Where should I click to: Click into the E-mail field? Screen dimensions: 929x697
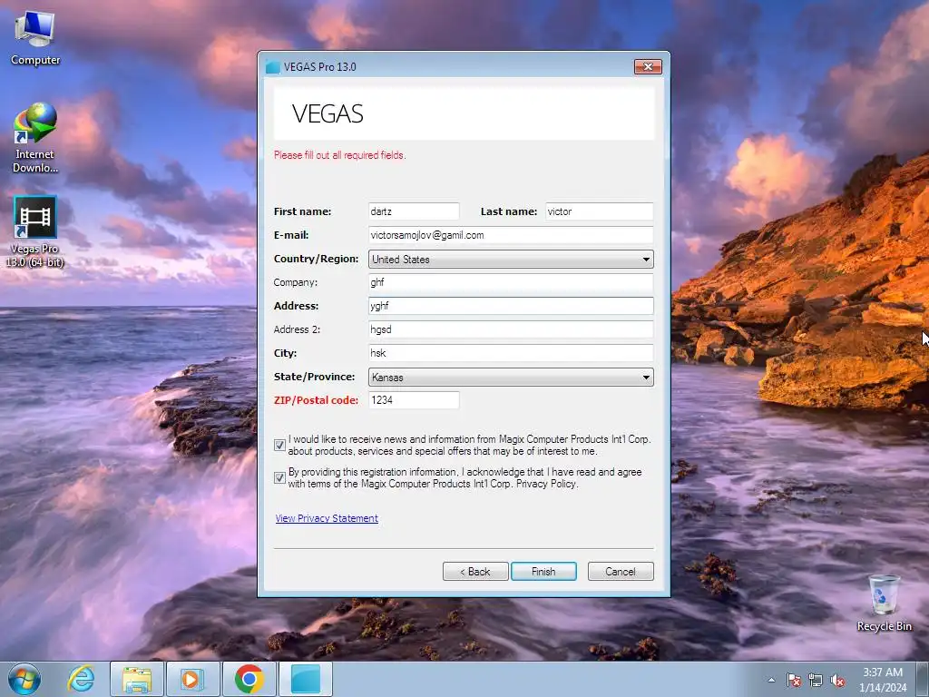[511, 235]
